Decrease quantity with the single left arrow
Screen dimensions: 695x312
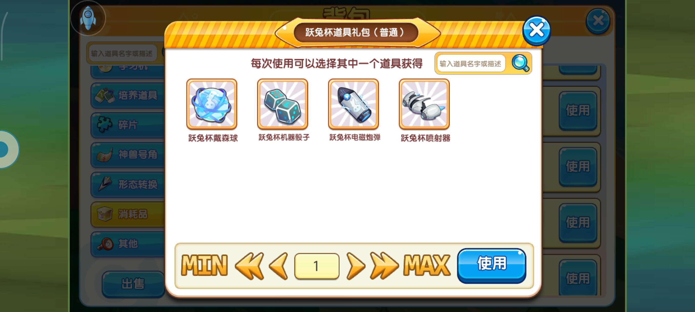click(x=278, y=266)
